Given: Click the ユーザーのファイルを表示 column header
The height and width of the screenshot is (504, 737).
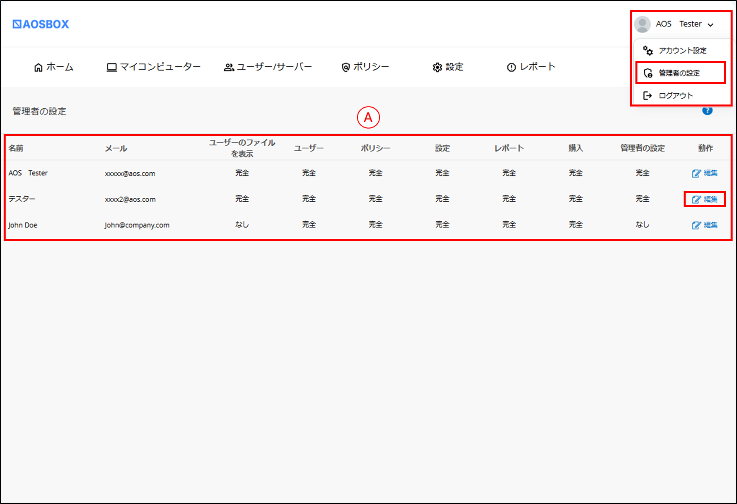Looking at the screenshot, I should (242, 148).
